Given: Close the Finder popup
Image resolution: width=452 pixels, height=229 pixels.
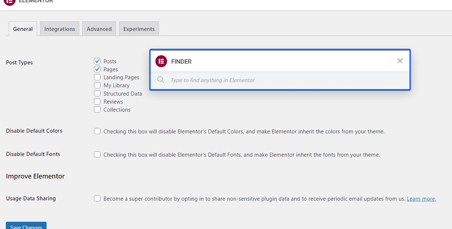Looking at the screenshot, I should tap(400, 61).
